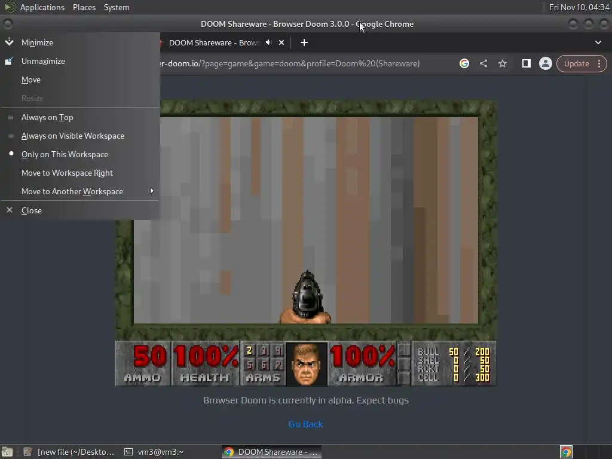This screenshot has width=612, height=459.
Task: Toggle Always on Visible Workspace
Action: 80,136
